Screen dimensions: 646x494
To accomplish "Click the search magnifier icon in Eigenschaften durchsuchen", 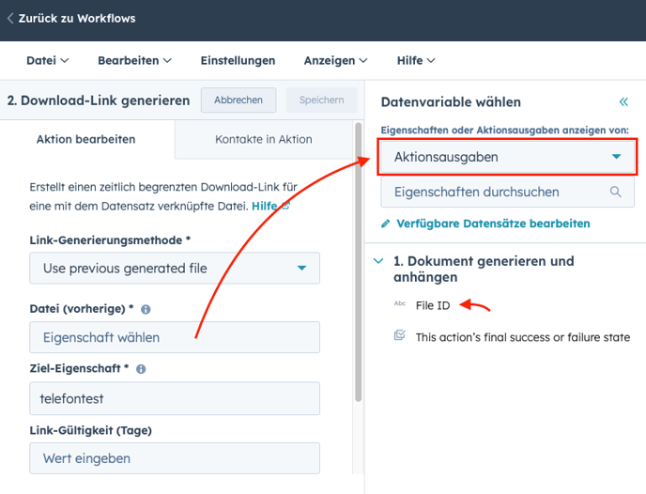I will coord(615,192).
